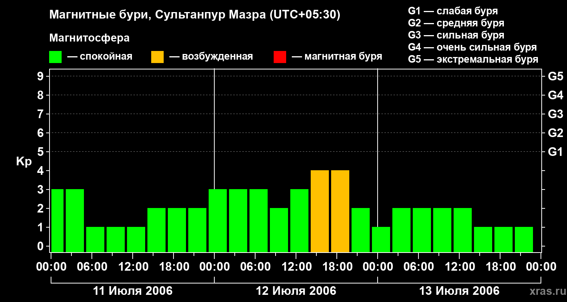Click the earlier of the two orange Kp 4 bars
Image resolution: width=567 pixels, height=302 pixels.
coord(320,211)
